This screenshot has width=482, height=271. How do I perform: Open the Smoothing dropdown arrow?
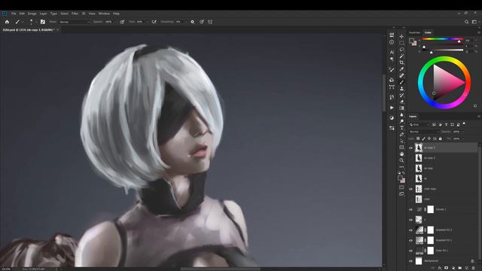click(186, 22)
